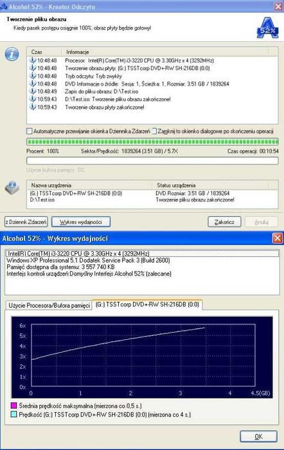Click the empty buffer usage bar
284x450 pixels.
click(x=152, y=160)
